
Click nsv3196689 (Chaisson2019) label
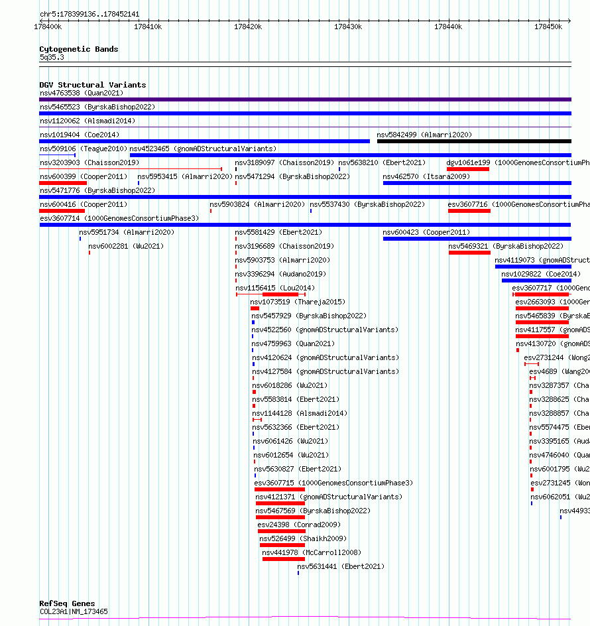click(x=284, y=246)
